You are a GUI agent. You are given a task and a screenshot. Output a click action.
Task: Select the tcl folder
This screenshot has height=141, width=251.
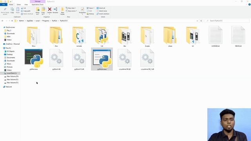[x=193, y=36]
